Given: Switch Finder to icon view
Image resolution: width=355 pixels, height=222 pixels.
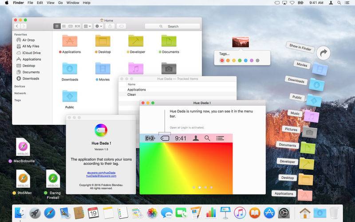Looking at the screenshot, I should (57, 26).
